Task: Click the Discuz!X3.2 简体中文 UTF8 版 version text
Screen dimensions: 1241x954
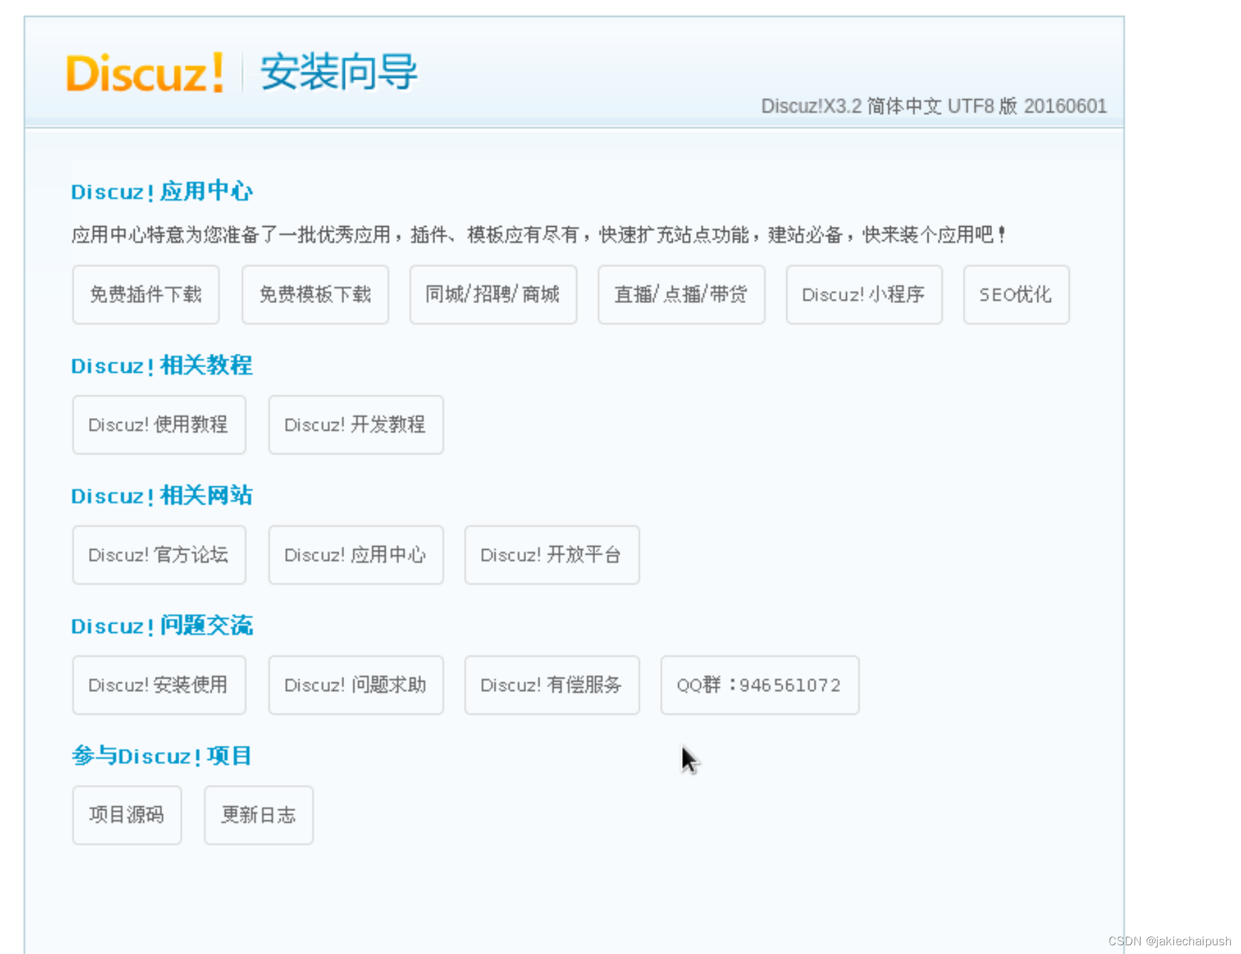Action: (934, 106)
